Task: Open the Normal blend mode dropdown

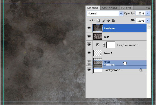Action: click(105, 14)
